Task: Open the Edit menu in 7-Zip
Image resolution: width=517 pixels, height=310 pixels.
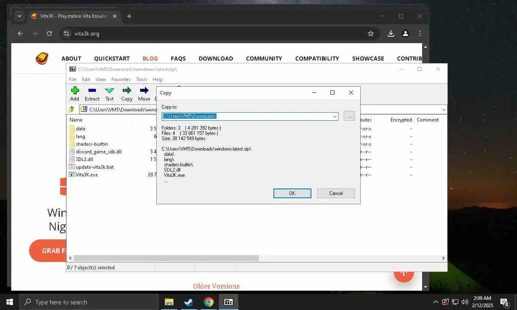Action: click(x=86, y=80)
